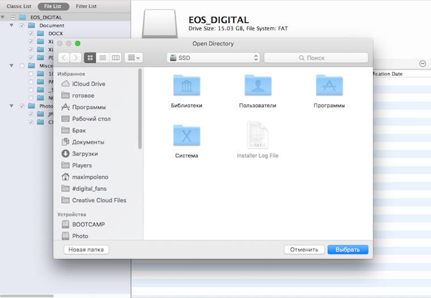Switch to File List tab
The width and height of the screenshot is (431, 298).
[53, 6]
